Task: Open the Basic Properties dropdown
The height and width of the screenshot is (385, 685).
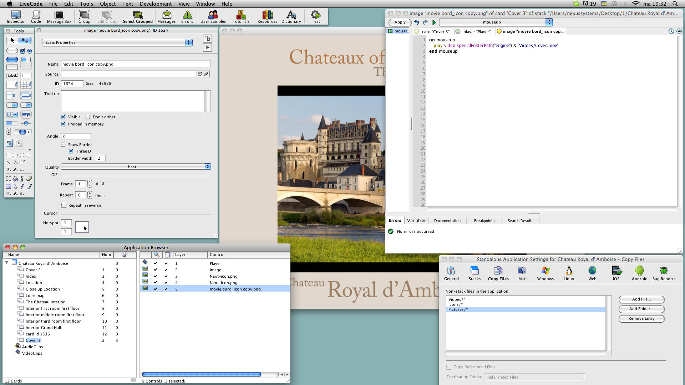Action: click(117, 42)
